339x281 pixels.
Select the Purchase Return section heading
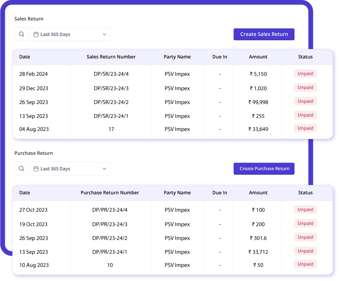coord(33,153)
